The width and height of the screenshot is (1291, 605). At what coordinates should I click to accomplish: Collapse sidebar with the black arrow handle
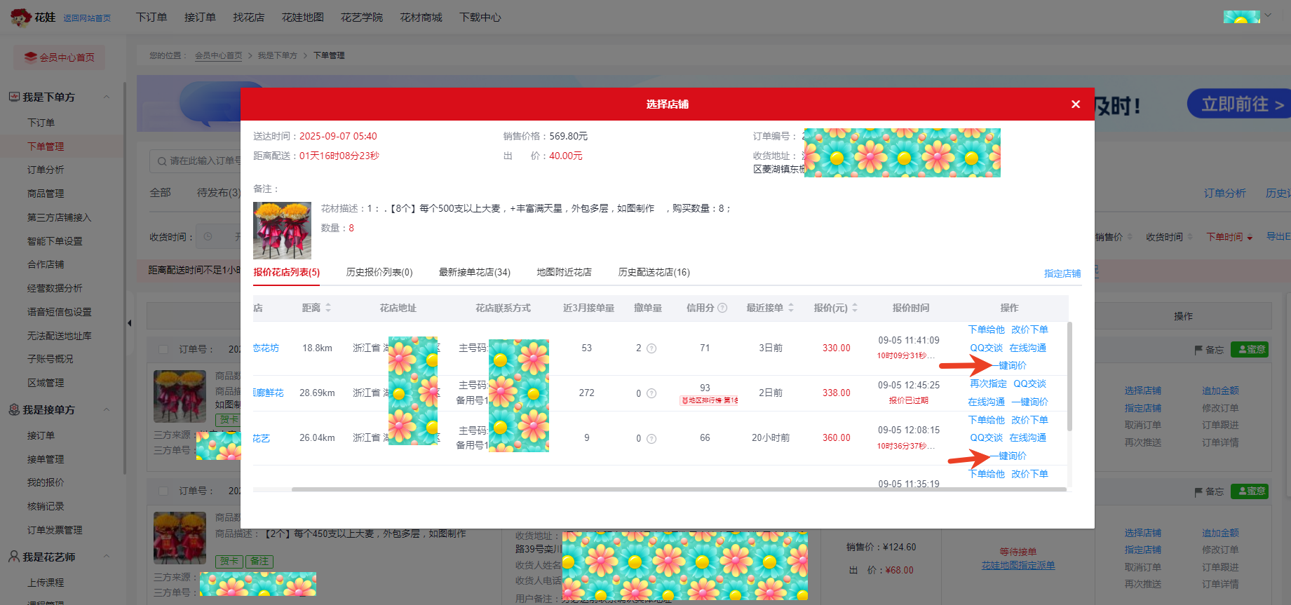pyautogui.click(x=129, y=323)
